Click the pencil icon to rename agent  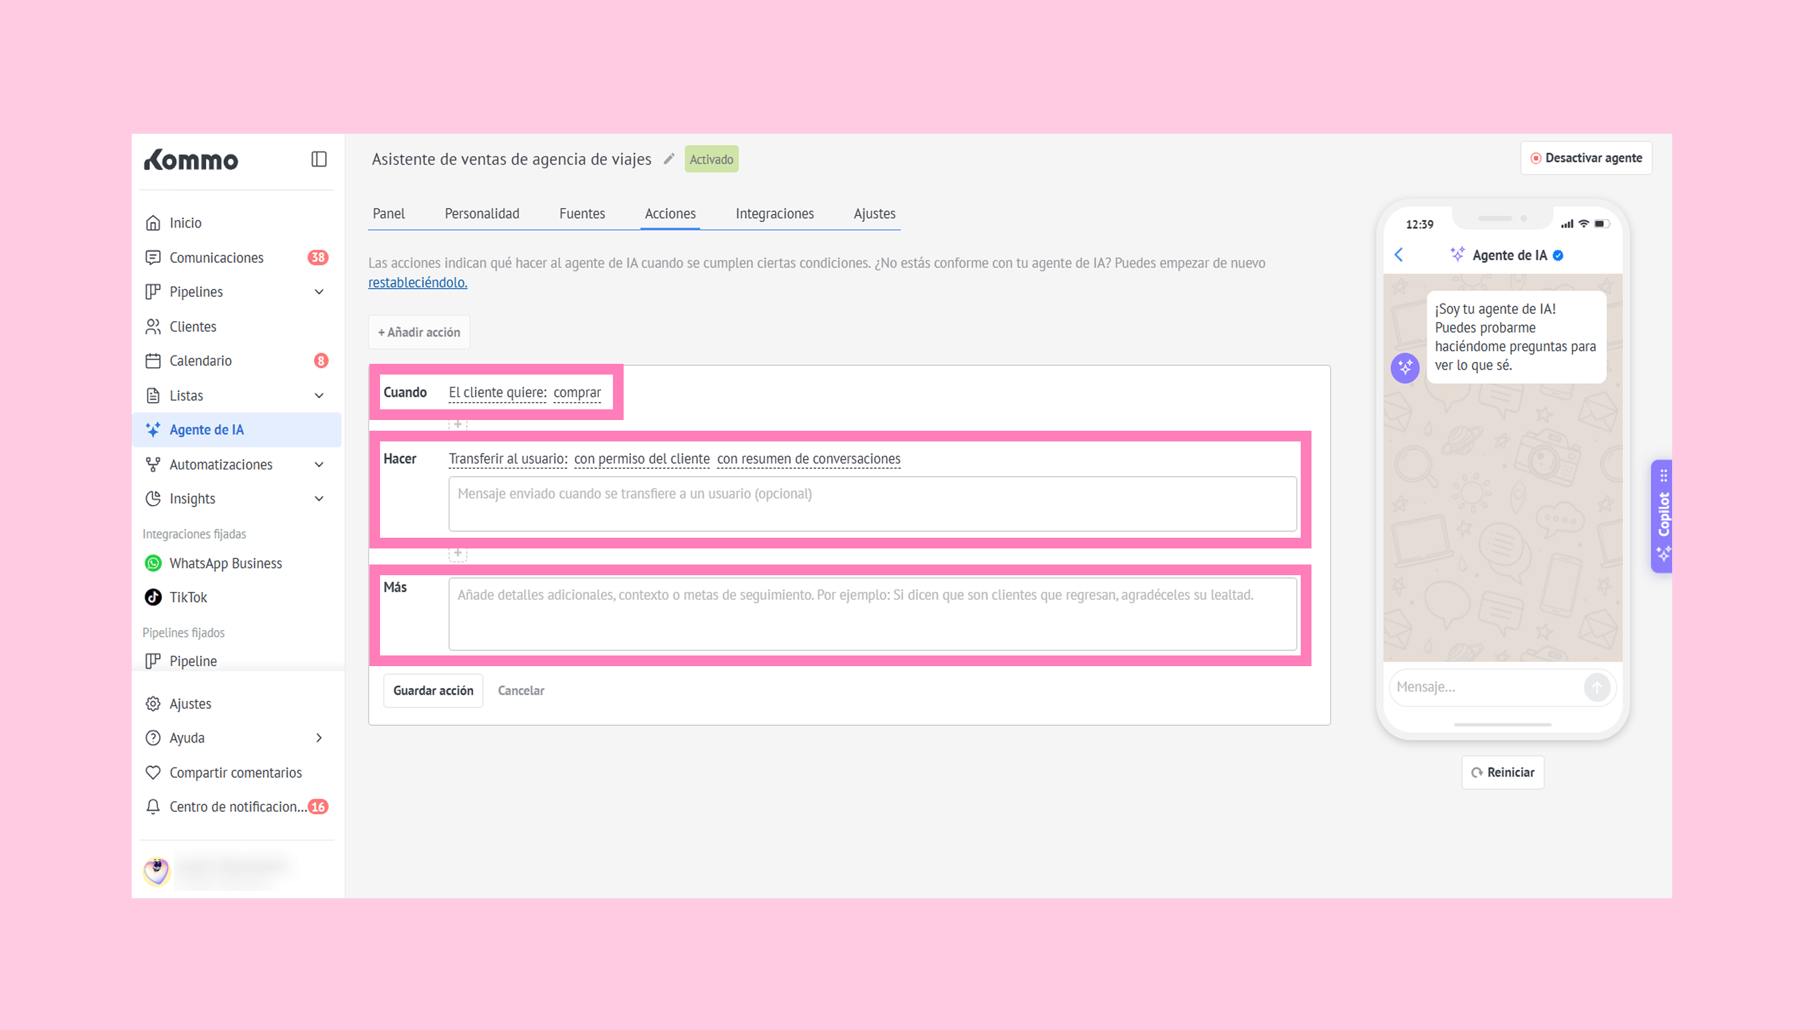point(668,159)
